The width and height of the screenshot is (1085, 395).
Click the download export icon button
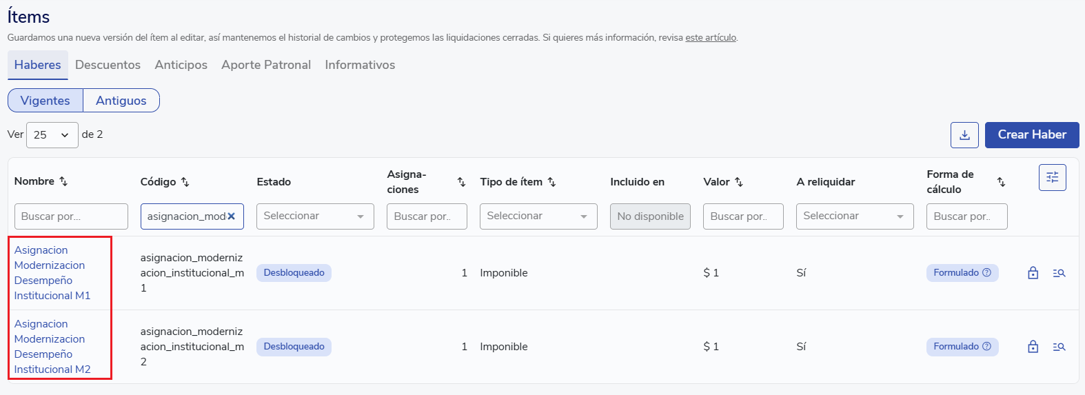pos(964,135)
